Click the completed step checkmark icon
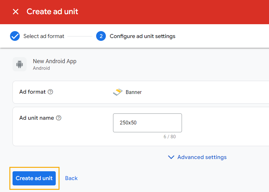The width and height of the screenshot is (269, 192). tap(15, 36)
